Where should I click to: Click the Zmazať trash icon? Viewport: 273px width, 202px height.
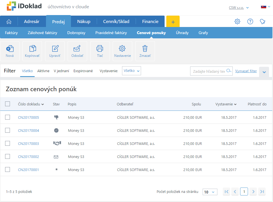pos(145,49)
